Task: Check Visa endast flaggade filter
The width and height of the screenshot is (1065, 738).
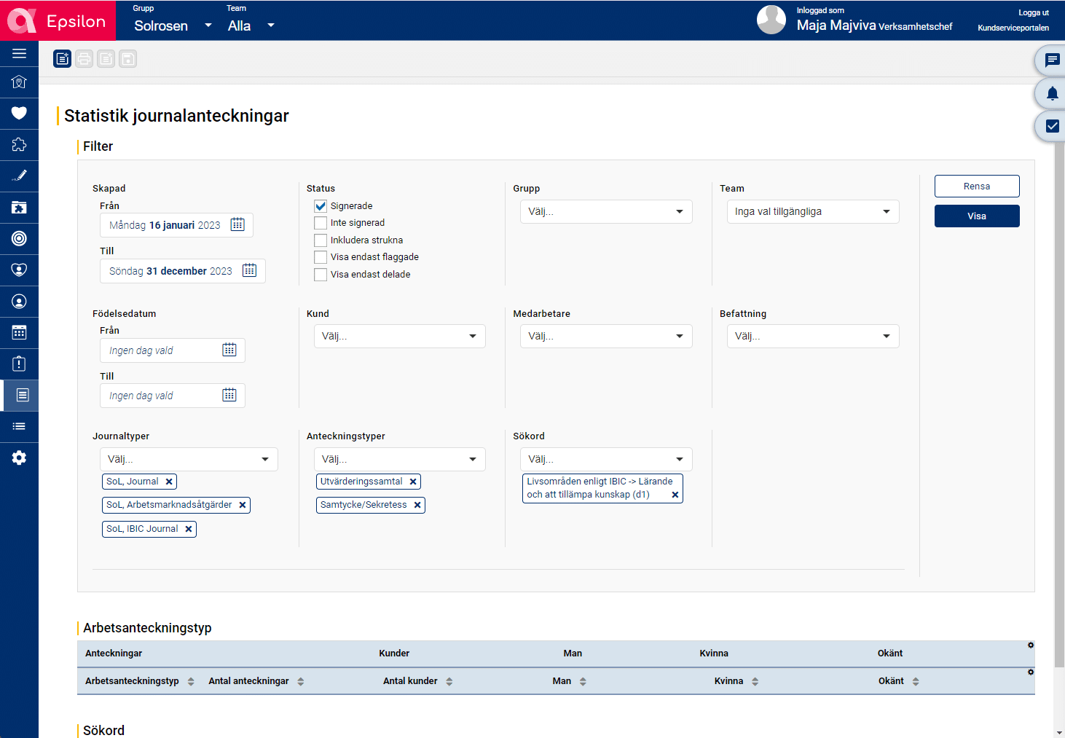Action: (321, 256)
